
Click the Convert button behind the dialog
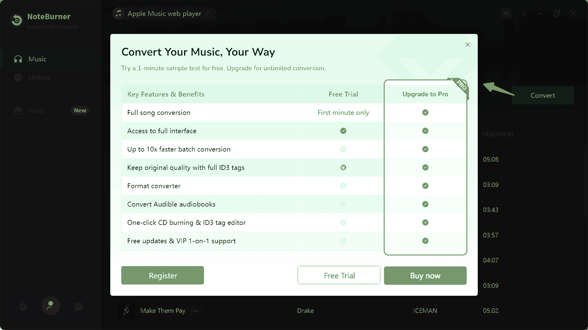(543, 95)
